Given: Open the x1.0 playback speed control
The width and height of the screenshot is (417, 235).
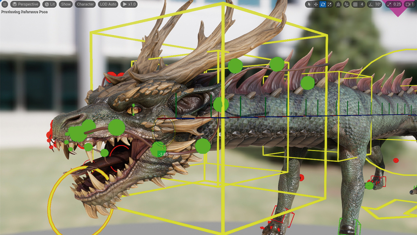Looking at the screenshot, I should pos(129,4).
